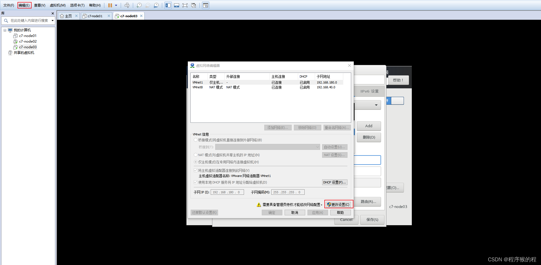This screenshot has width=541, height=265.
Task: Select 我的计算机 in the library
Action: coord(22,30)
